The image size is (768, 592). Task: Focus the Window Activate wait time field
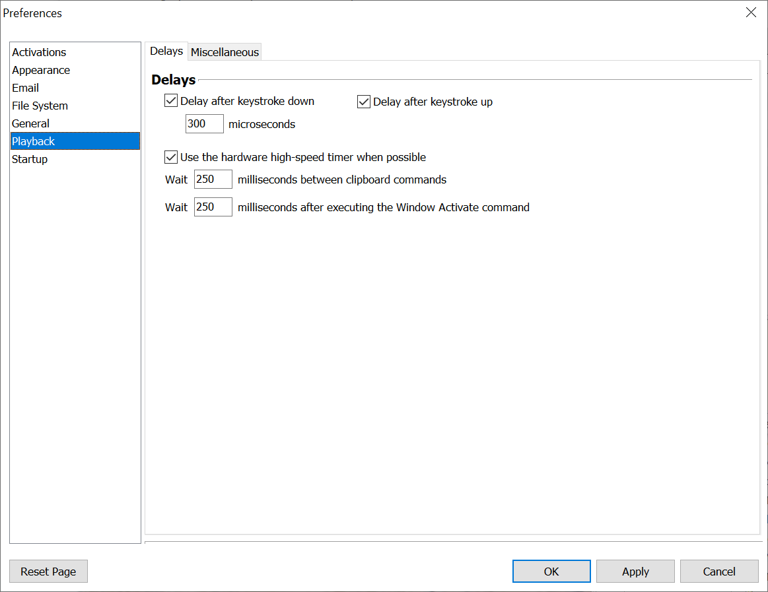[x=213, y=207]
